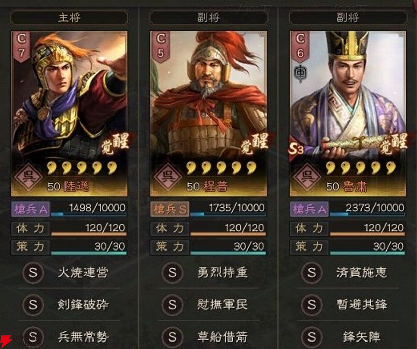
Task: Click the S badge beside 済貧施恵
Action: [x=312, y=273]
